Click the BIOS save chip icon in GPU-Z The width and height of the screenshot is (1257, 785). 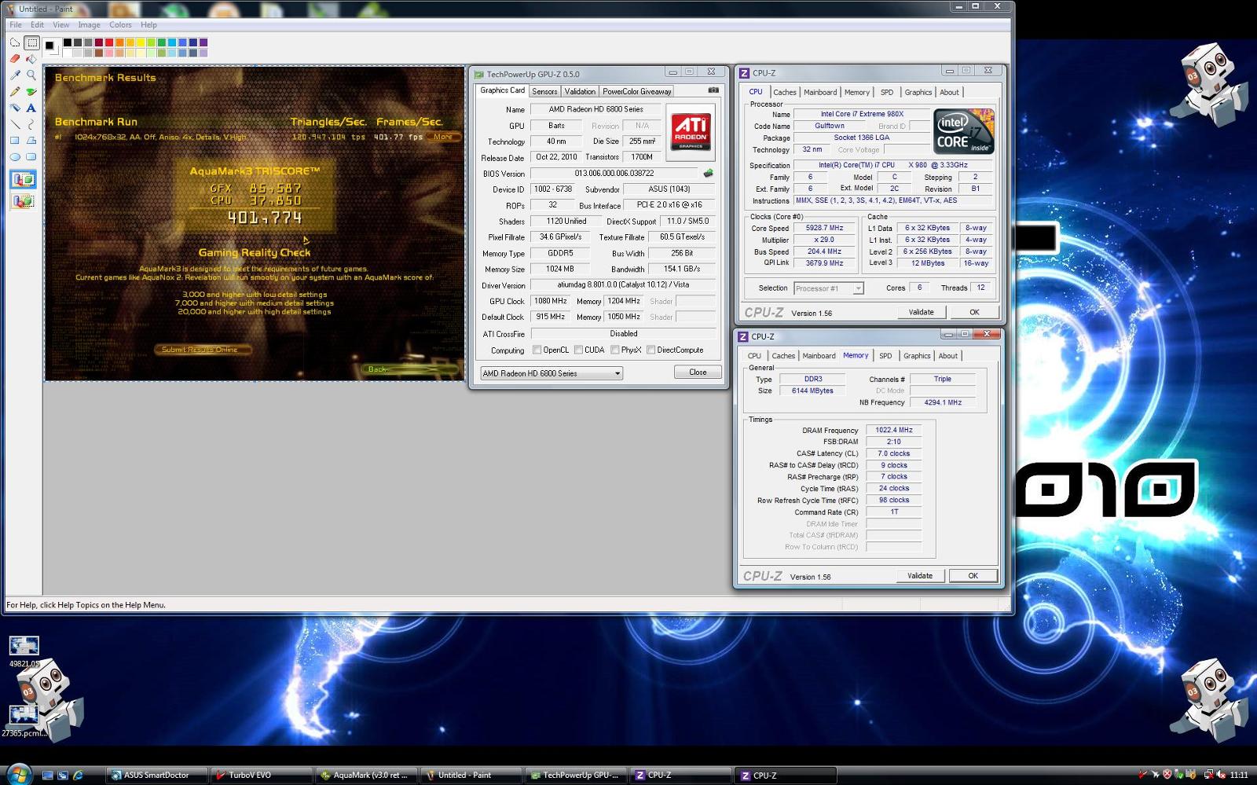click(x=708, y=174)
